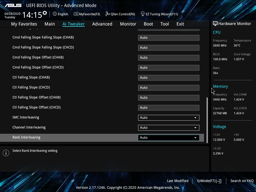
Task: Click the 32768 MB capacity value
Action: pyautogui.click(x=220, y=113)
